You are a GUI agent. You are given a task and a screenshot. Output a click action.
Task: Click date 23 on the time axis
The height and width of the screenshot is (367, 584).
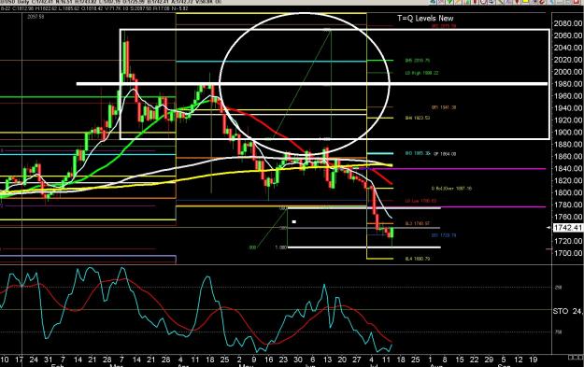point(283,360)
